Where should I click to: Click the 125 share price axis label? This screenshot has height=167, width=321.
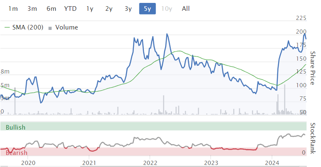pyautogui.click(x=301, y=71)
